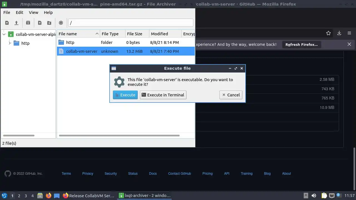Cancel the Execute file dialog
Viewport: 356px width, 200px height.
231,95
